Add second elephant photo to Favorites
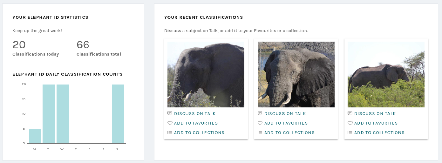The width and height of the screenshot is (442, 163). (x=286, y=123)
